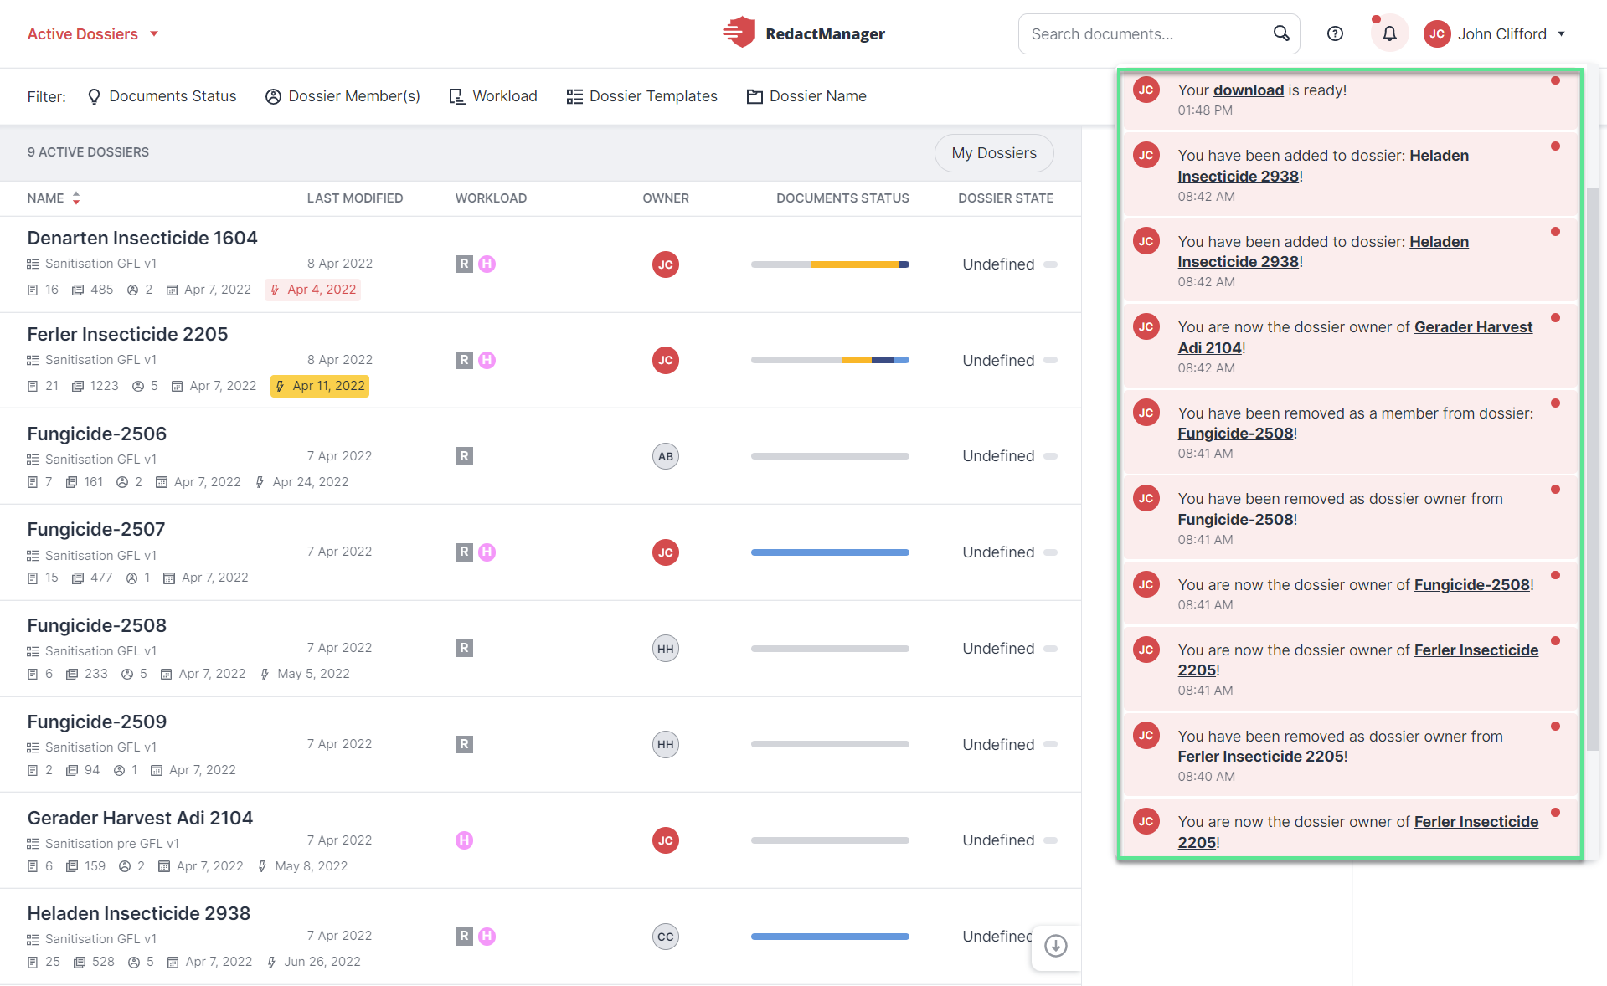
Task: Toggle read dot on 08:40 AM Ferler removal notification
Action: (x=1555, y=727)
